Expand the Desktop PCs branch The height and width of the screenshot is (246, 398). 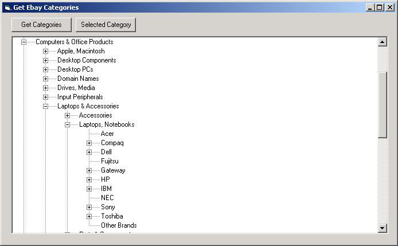[x=46, y=69]
